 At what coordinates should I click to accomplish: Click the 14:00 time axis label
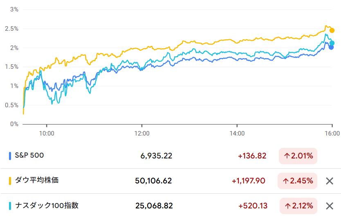[237, 133]
